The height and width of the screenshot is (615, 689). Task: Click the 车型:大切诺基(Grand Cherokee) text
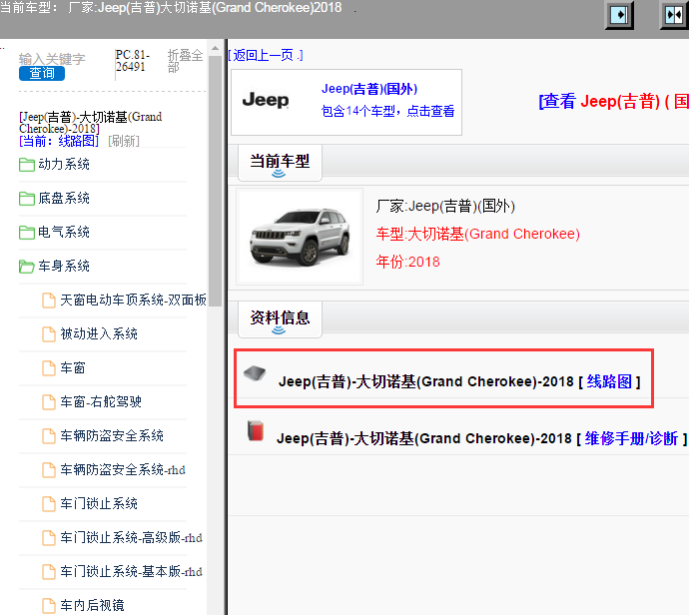(x=477, y=234)
